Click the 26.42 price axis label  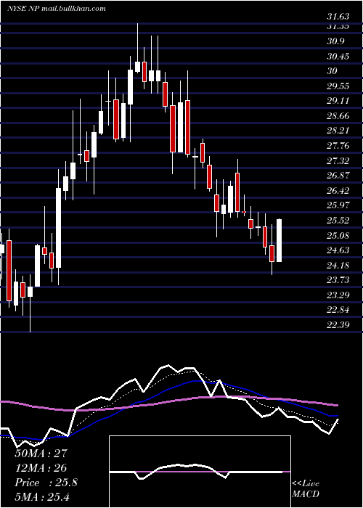[x=338, y=190]
